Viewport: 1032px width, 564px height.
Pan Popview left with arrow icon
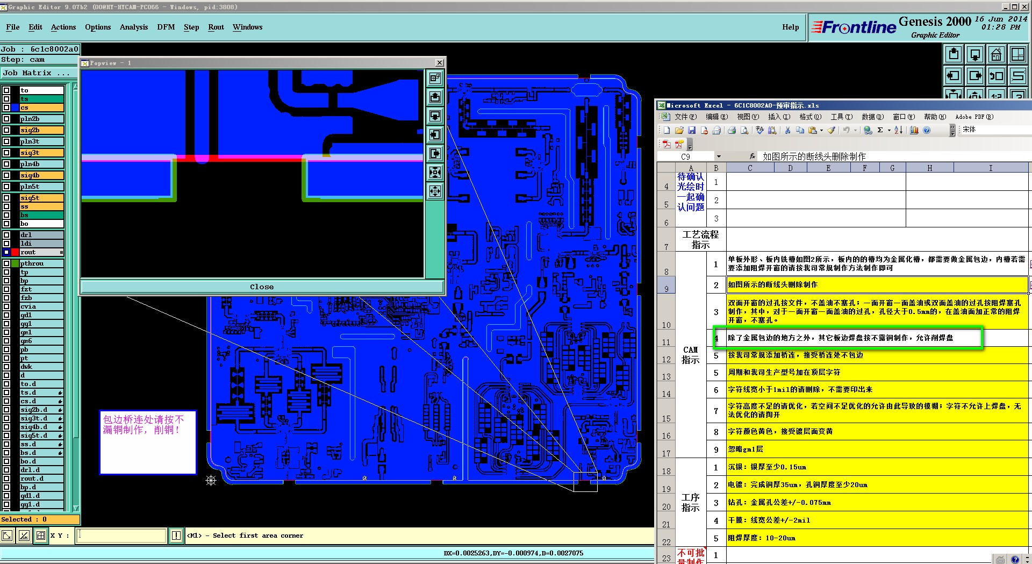pos(435,135)
